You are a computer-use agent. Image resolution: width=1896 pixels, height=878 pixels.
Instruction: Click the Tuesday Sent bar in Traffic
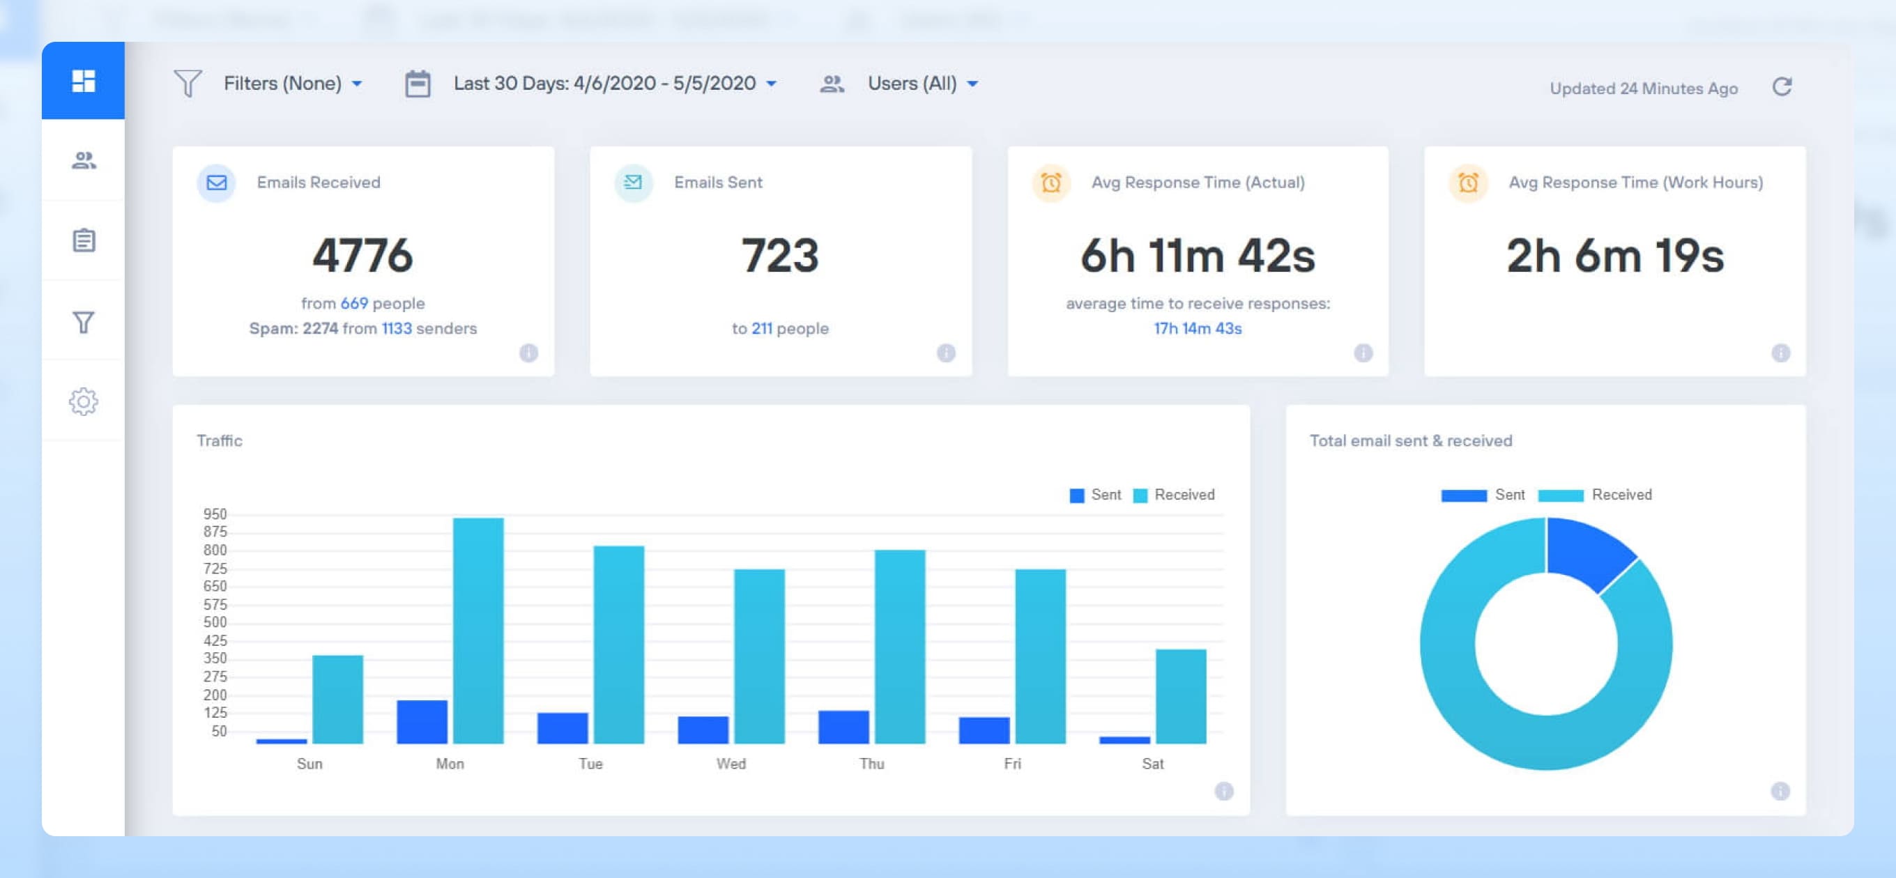(563, 728)
